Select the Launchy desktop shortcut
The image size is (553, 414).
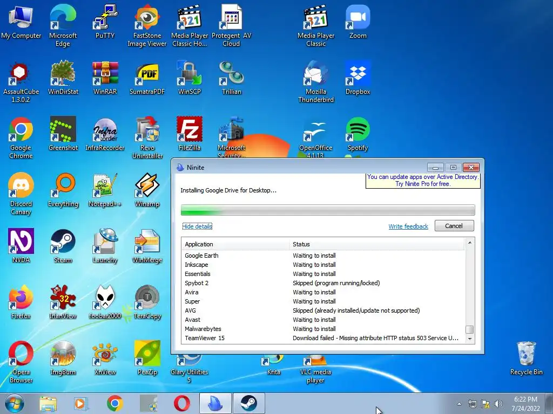[105, 246]
